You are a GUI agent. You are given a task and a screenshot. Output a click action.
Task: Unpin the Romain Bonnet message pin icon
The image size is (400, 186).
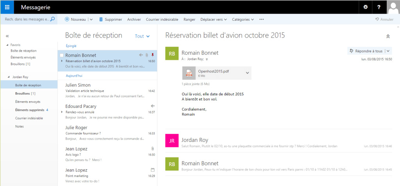153,55
